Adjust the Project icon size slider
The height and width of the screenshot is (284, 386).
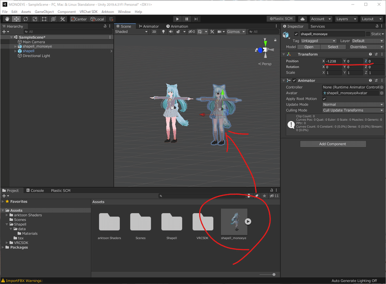pyautogui.click(x=267, y=274)
